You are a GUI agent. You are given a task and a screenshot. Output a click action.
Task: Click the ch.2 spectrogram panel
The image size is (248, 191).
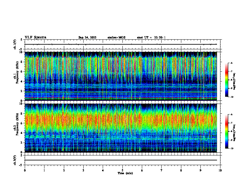click(121, 128)
